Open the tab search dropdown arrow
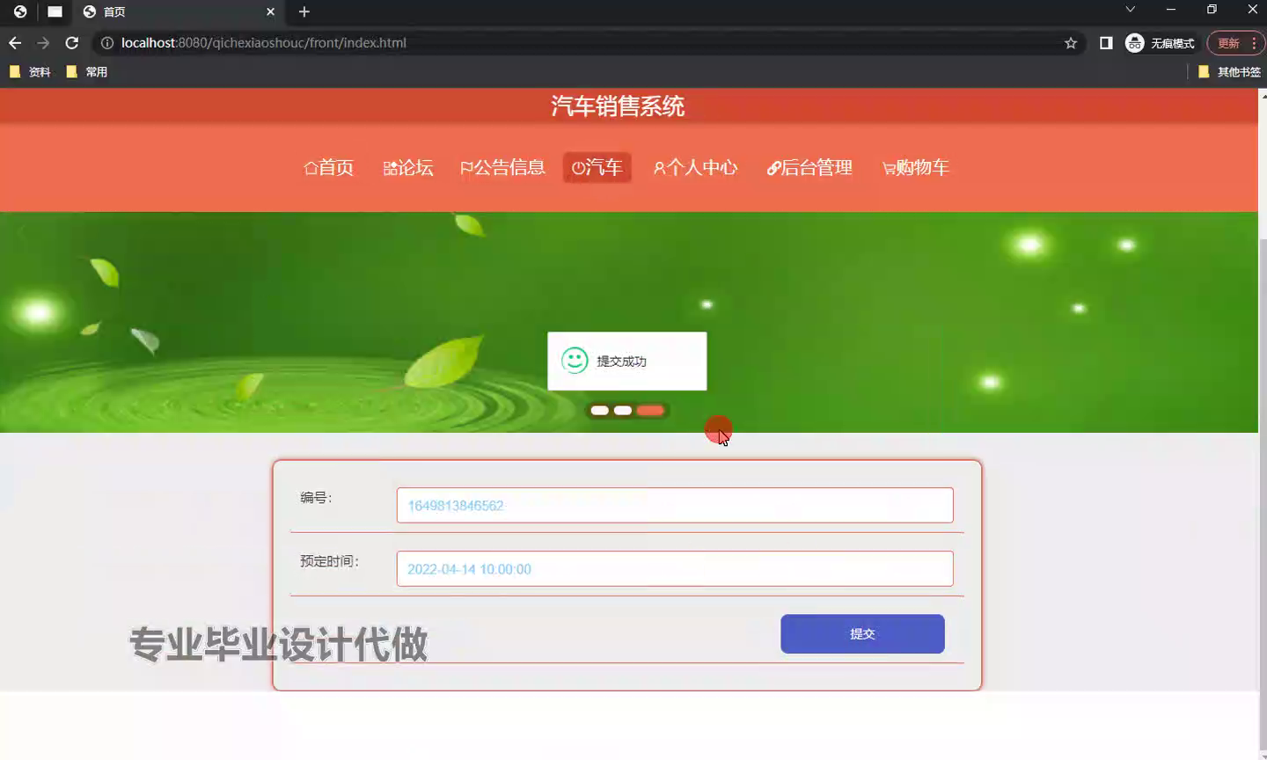 pyautogui.click(x=1131, y=10)
